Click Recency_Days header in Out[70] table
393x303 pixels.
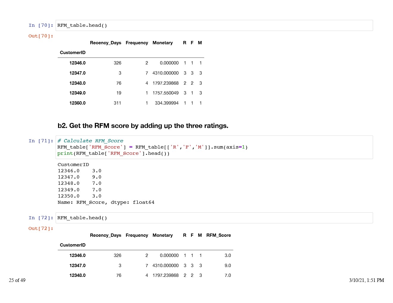tap(105, 43)
